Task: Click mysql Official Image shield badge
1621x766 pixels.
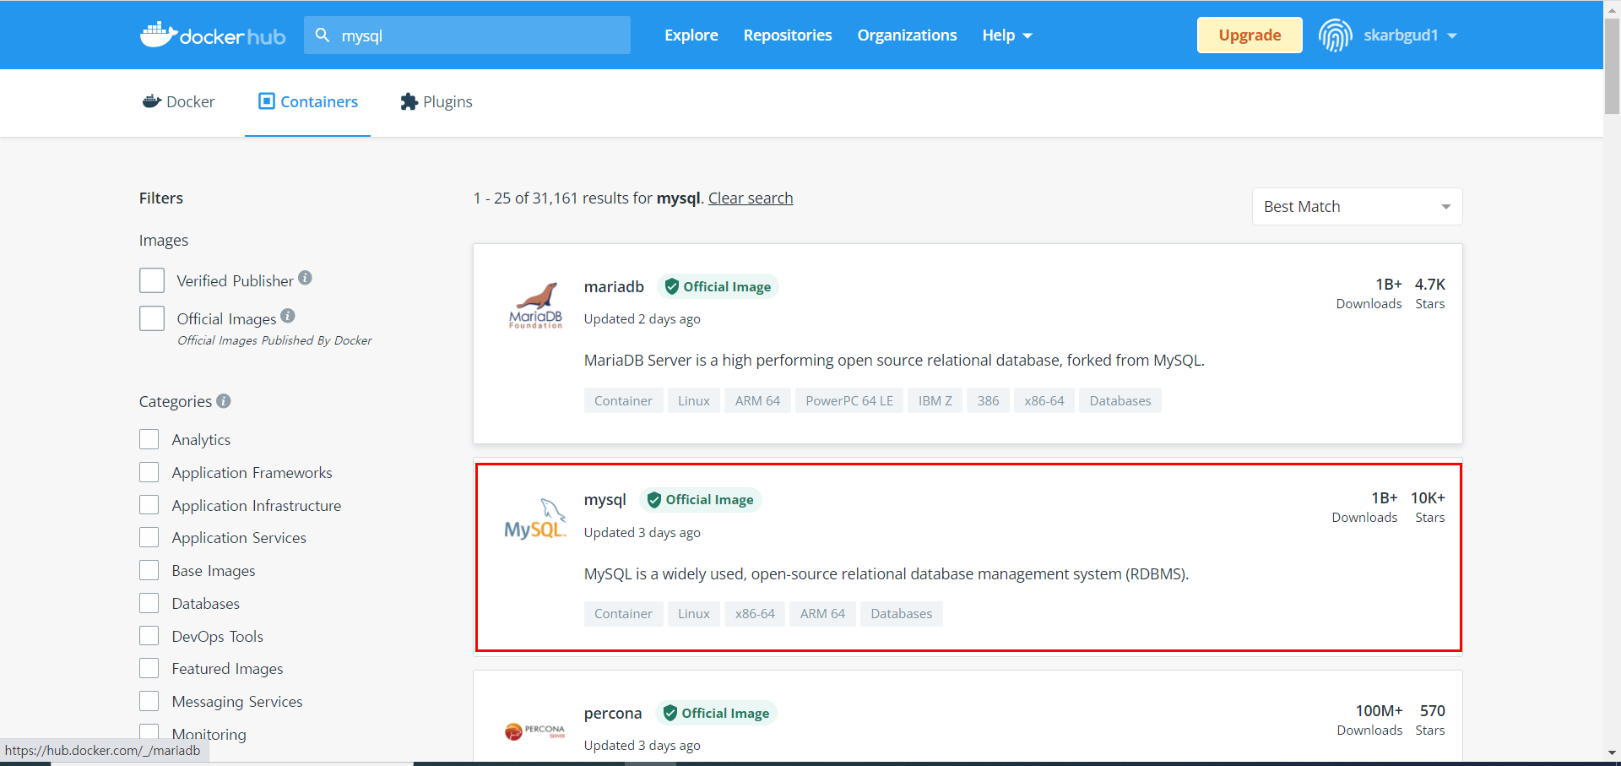Action: pyautogui.click(x=700, y=500)
